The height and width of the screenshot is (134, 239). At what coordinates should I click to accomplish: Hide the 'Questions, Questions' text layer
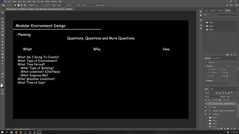(x=205, y=111)
